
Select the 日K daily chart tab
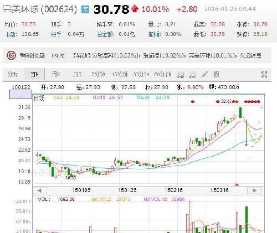click(x=34, y=74)
